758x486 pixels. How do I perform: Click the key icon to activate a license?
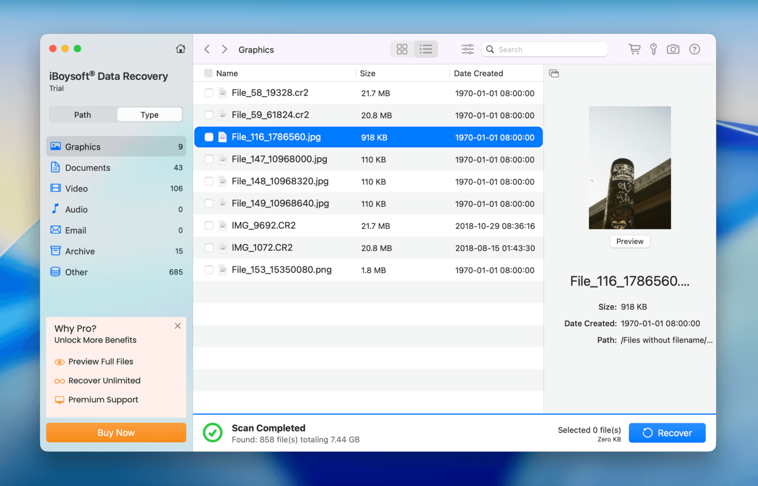pos(654,49)
